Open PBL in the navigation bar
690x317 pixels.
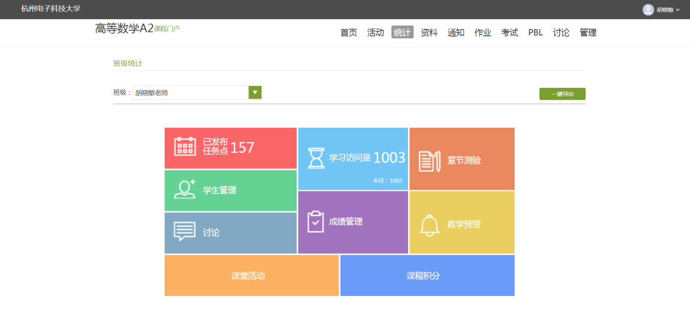coord(536,32)
